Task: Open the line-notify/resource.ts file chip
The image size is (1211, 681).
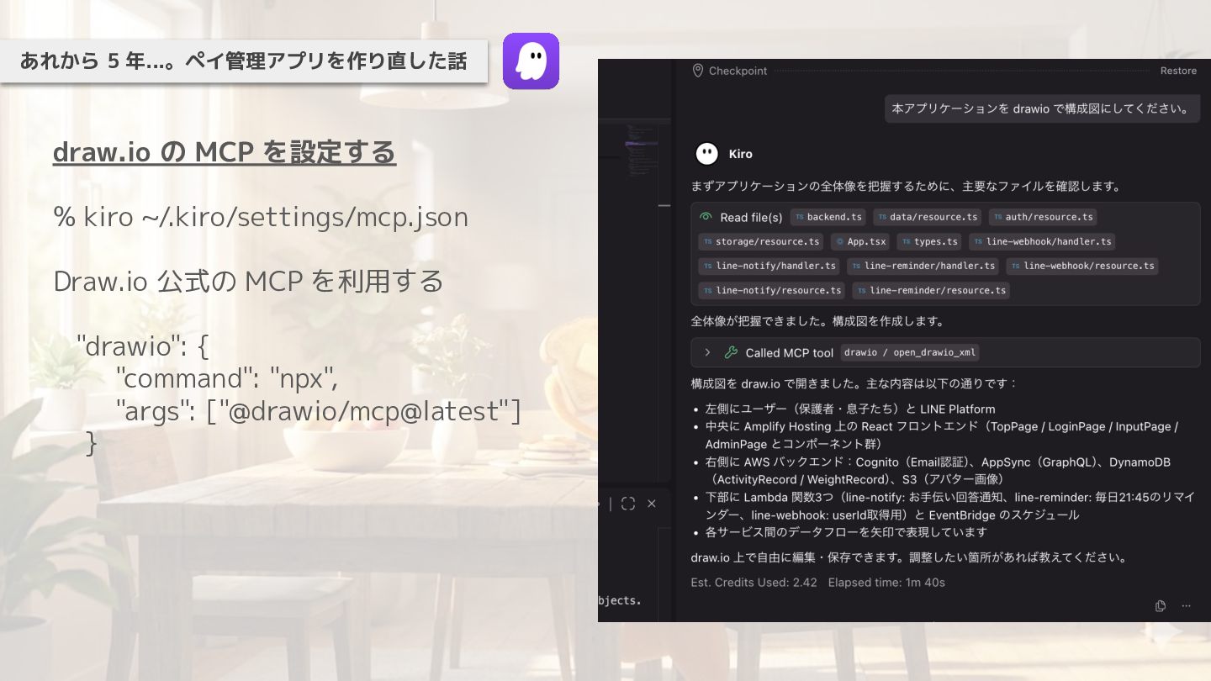Action: coord(771,290)
